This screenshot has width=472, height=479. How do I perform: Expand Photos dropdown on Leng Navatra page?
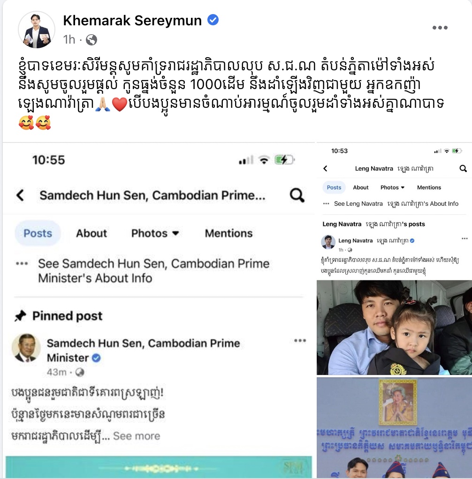point(392,187)
